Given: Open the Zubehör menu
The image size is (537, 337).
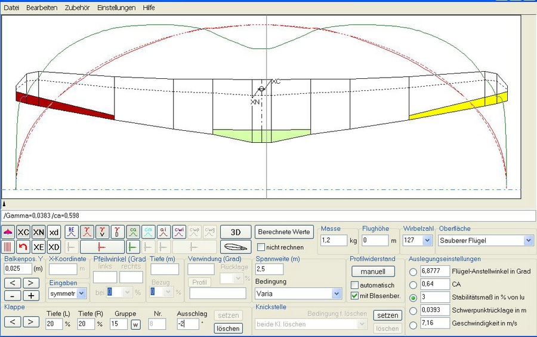Looking at the screenshot, I should (x=77, y=8).
